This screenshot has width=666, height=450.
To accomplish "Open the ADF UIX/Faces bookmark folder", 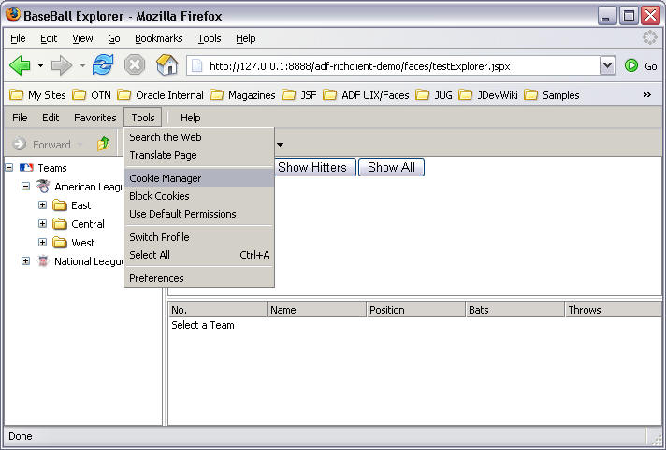I will (x=366, y=95).
